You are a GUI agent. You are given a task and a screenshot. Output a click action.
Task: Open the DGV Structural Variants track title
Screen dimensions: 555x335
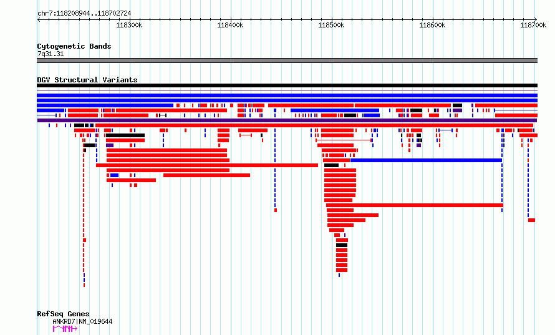[x=87, y=80]
